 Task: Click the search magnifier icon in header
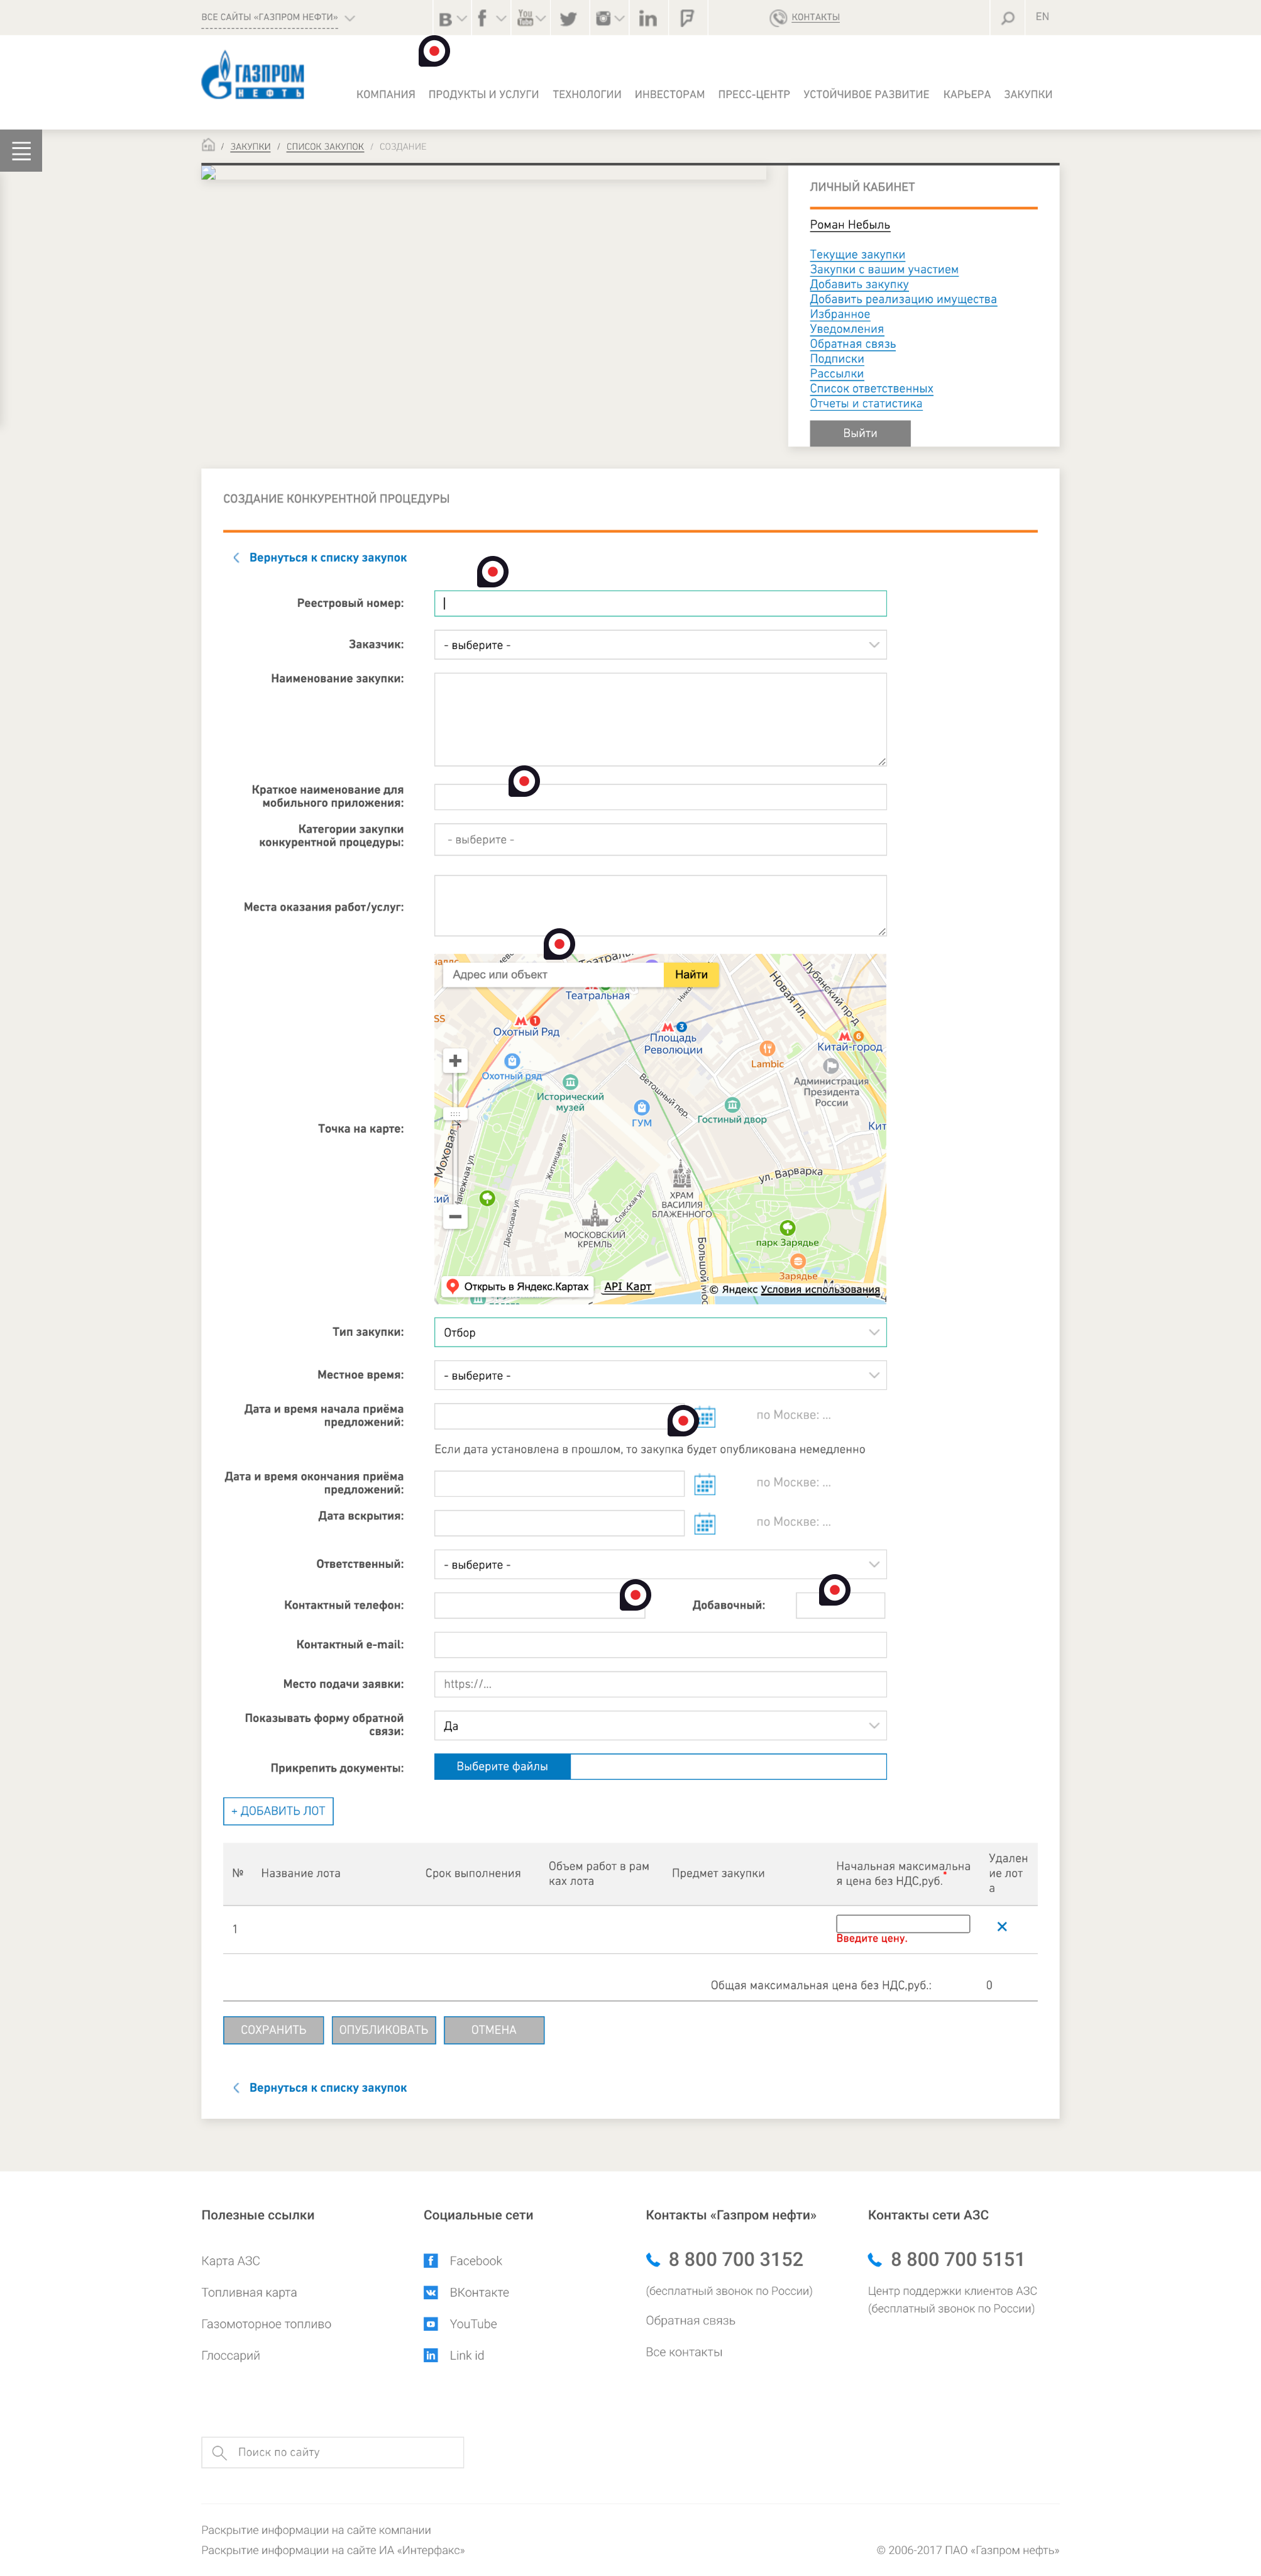[x=1007, y=18]
